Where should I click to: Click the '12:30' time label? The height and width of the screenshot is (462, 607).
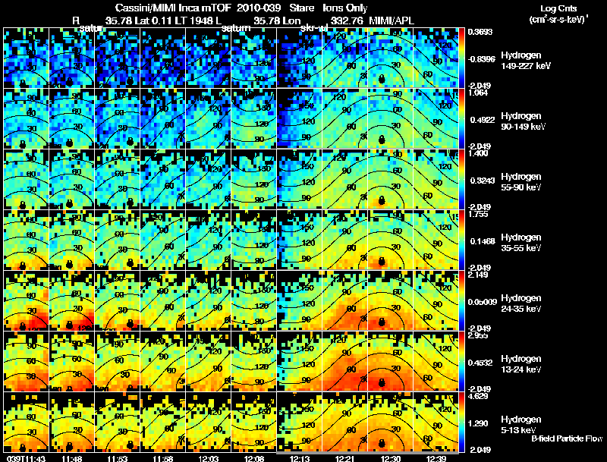(391, 458)
